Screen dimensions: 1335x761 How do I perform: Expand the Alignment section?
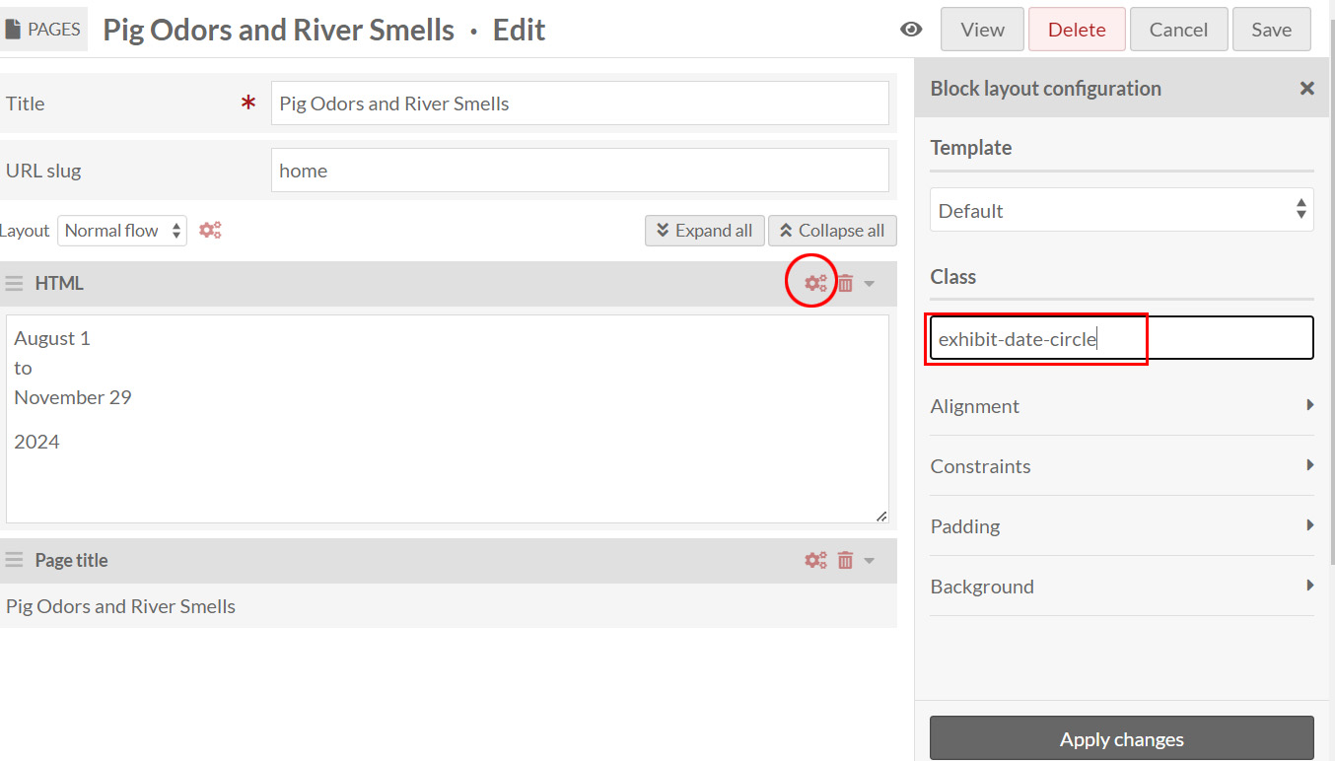(x=1121, y=406)
